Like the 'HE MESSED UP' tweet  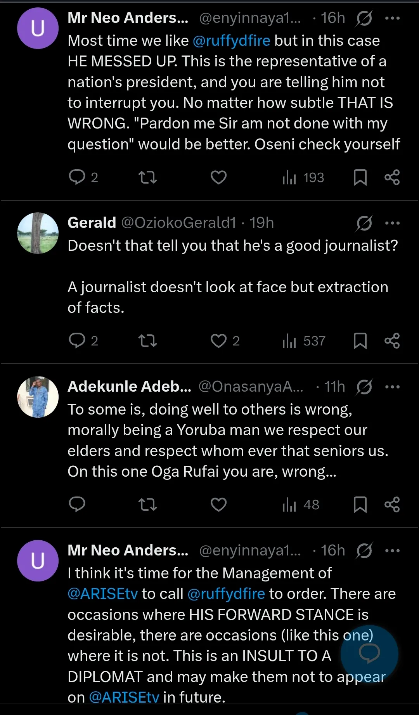point(218,177)
